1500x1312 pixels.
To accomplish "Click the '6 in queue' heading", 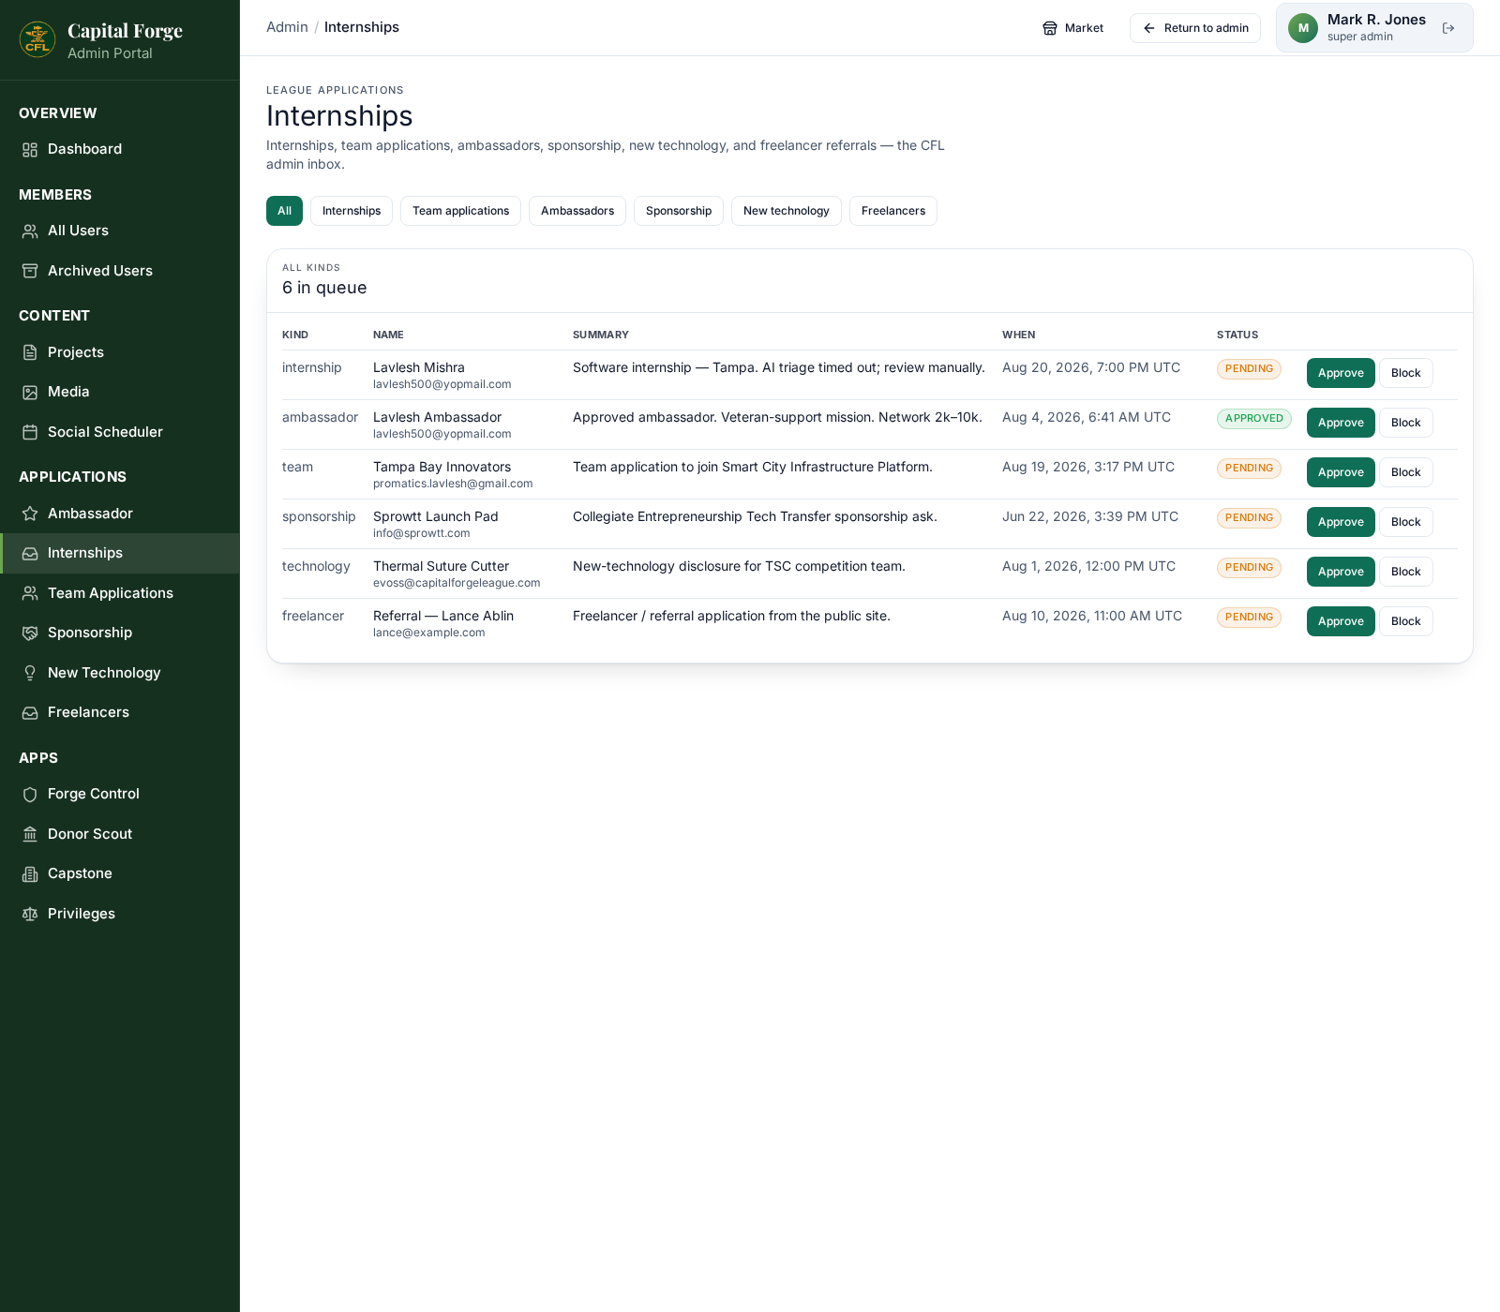I will tap(324, 288).
